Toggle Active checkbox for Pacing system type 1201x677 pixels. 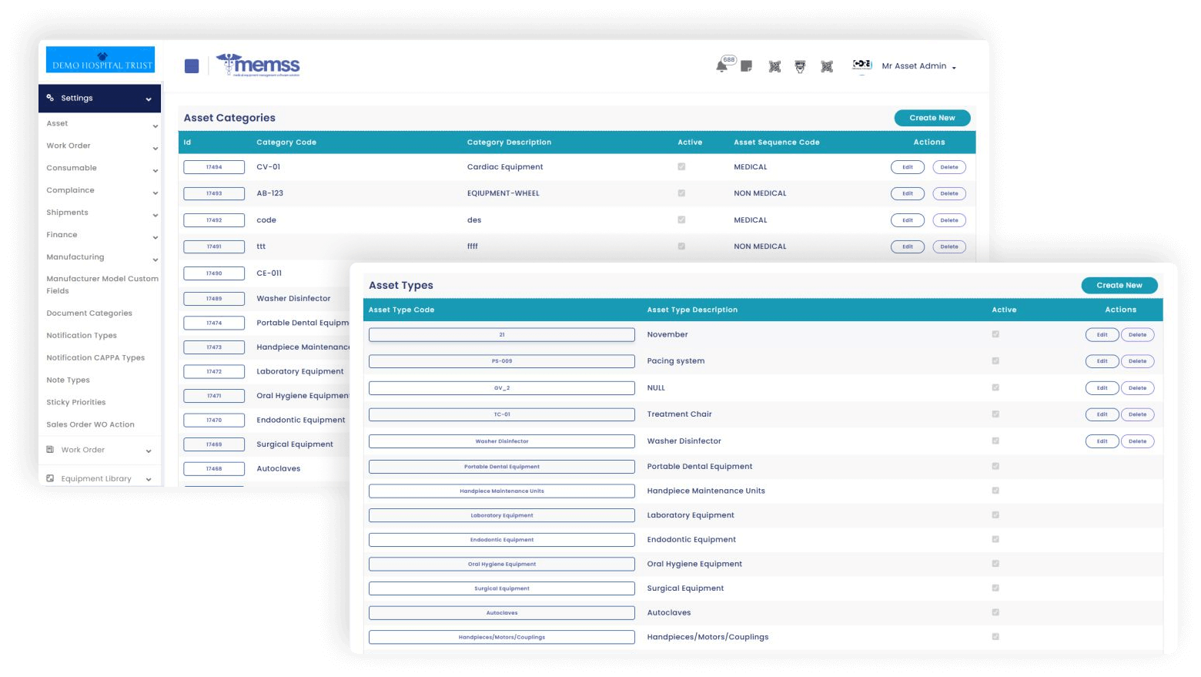point(995,360)
